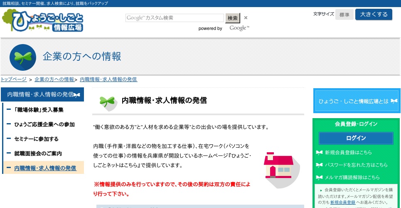Follow the トップページ breadcrumb link
The height and width of the screenshot is (208, 401).
14,79
